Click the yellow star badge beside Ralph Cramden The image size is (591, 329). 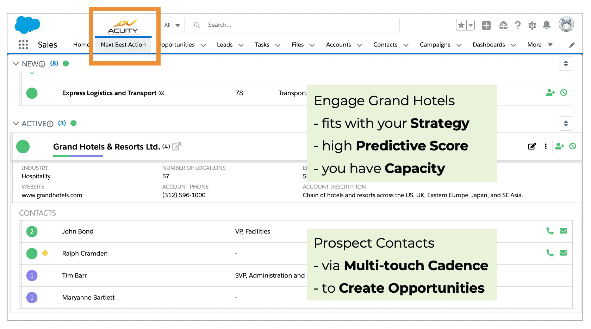[45, 253]
